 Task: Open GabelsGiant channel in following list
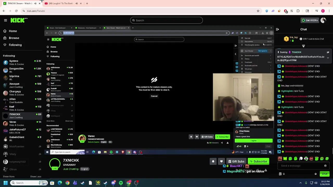22,139
